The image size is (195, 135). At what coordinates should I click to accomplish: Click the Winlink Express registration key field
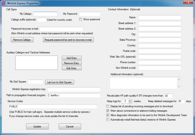pos(74,89)
